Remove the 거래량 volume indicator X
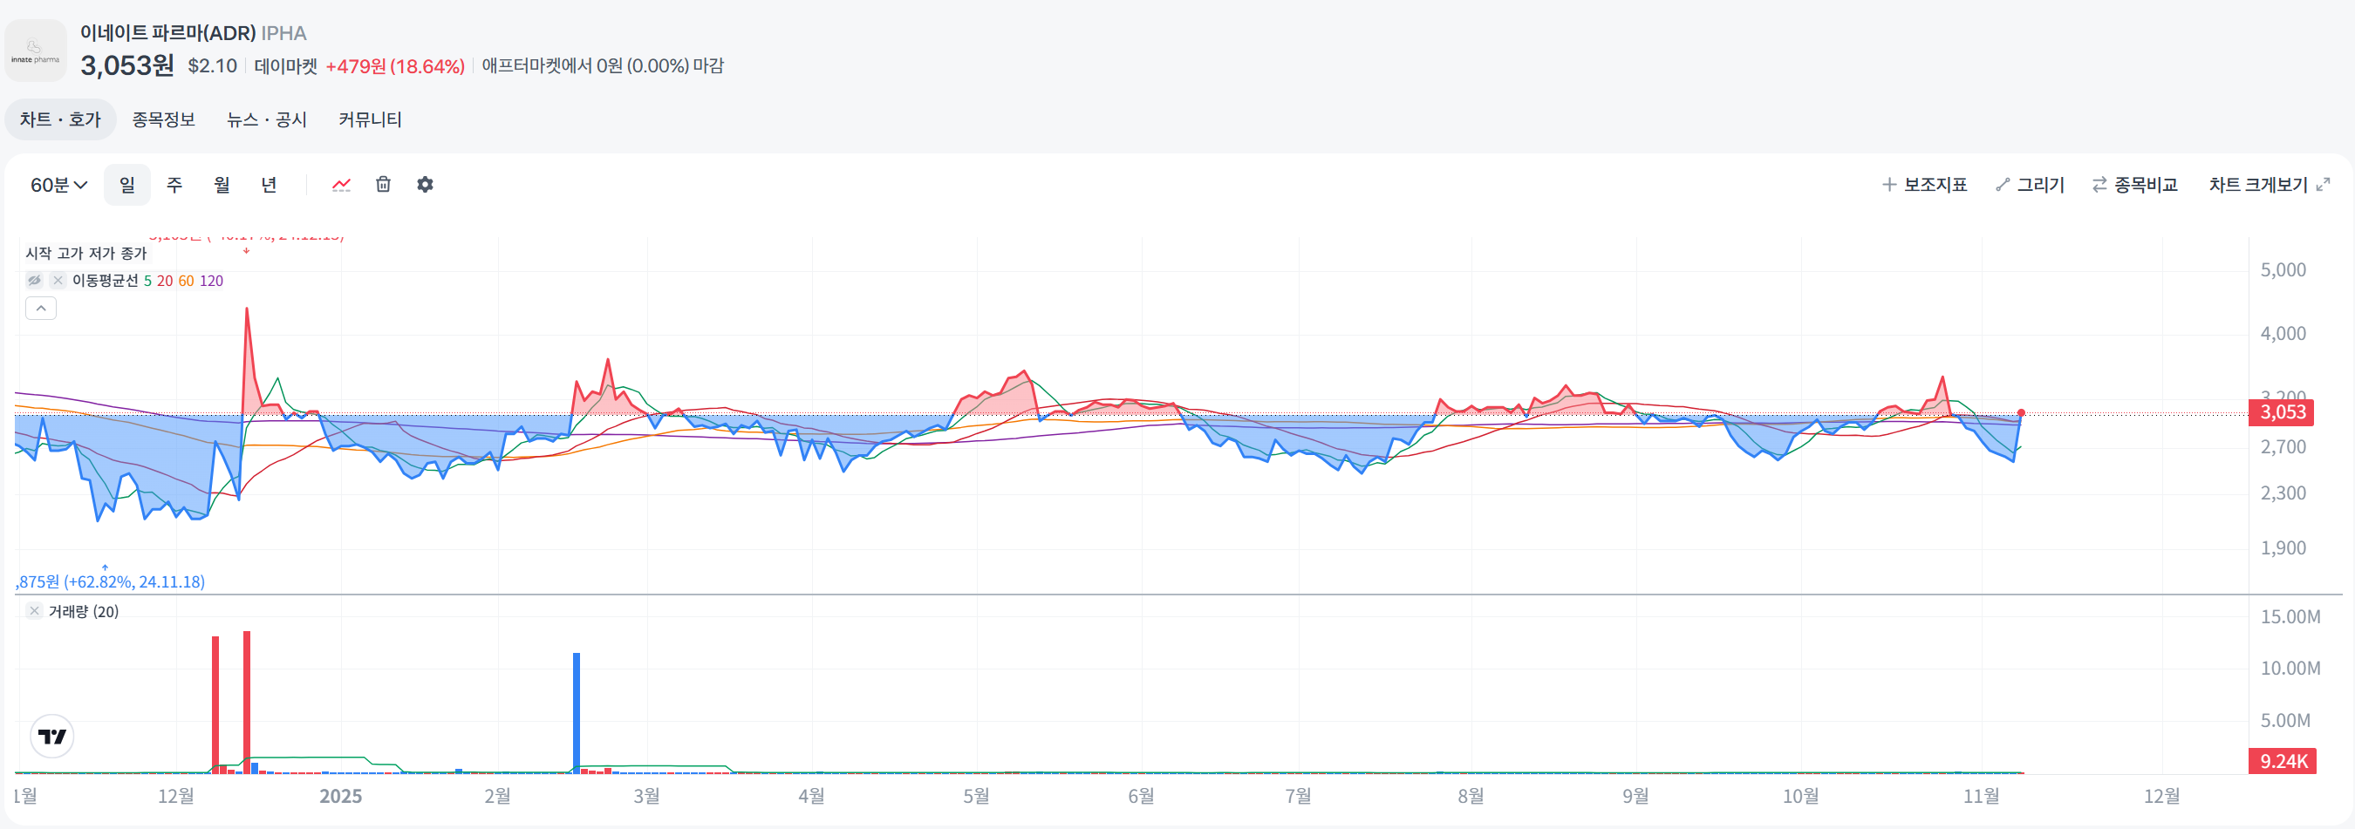The image size is (2355, 829). pos(34,611)
